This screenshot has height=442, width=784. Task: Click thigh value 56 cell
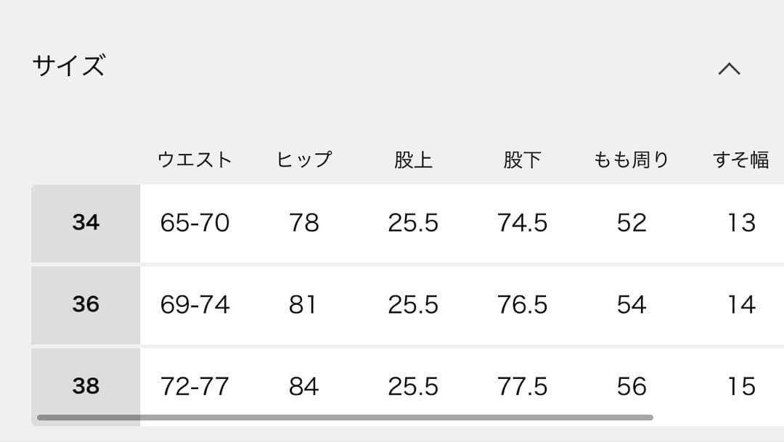(631, 387)
